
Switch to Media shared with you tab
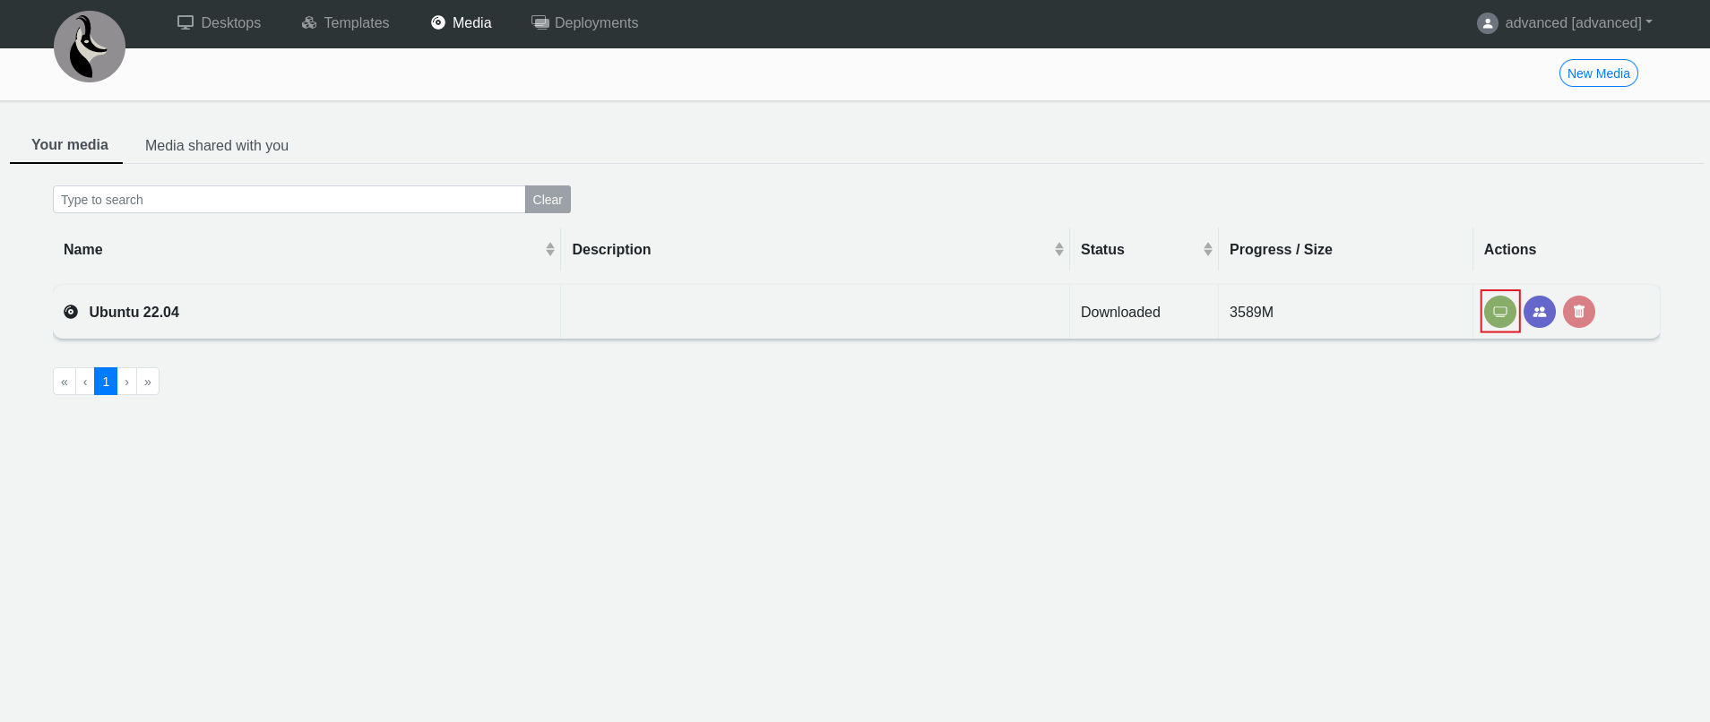click(x=217, y=145)
